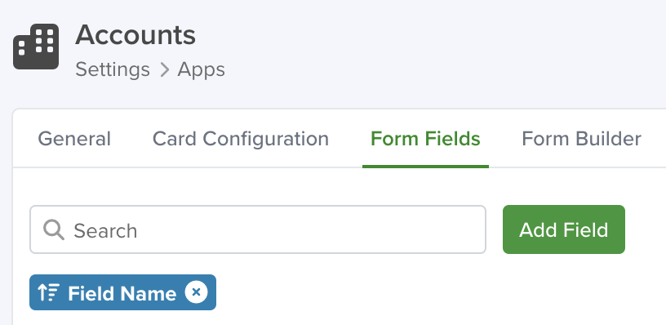Click the Accounts building icon
Image resolution: width=666 pixels, height=325 pixels.
pyautogui.click(x=36, y=47)
